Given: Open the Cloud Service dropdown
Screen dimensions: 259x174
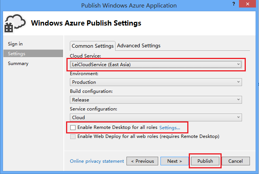Looking at the screenshot, I should coord(156,65).
